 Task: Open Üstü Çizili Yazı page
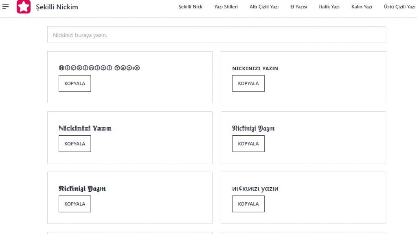coord(400,7)
